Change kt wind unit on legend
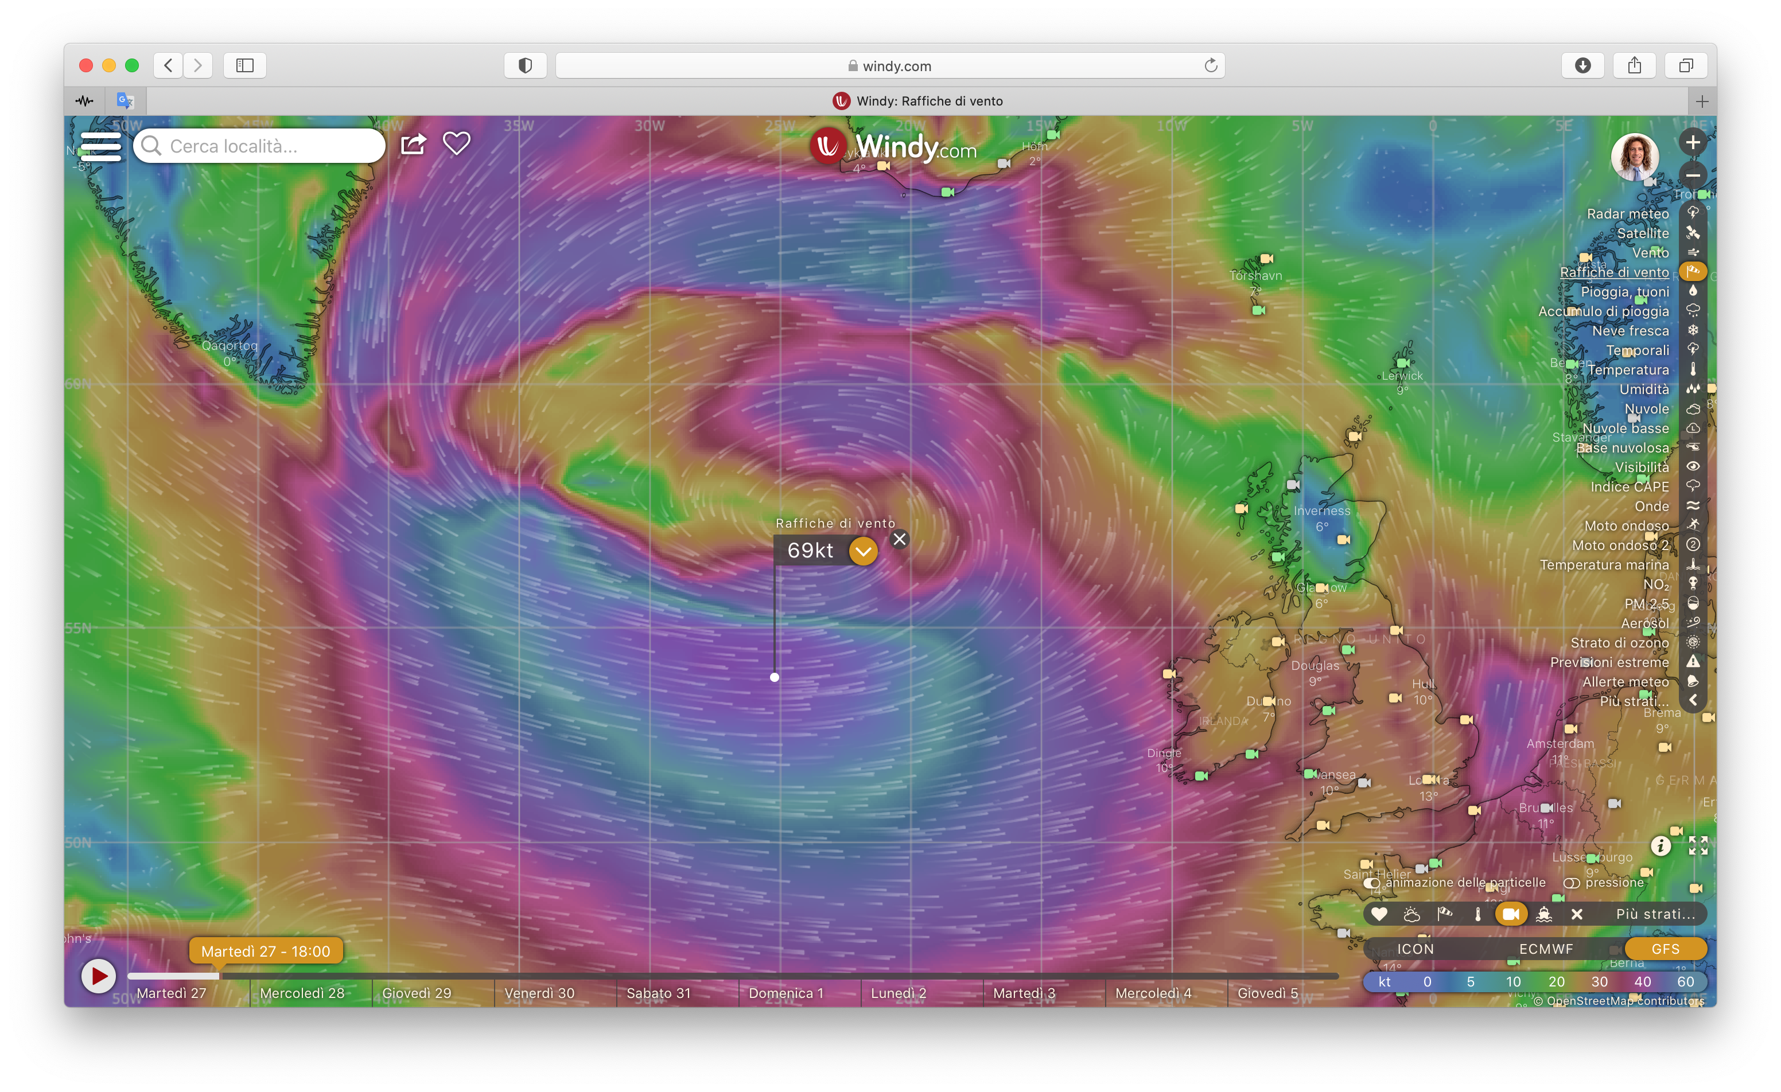 pyautogui.click(x=1384, y=981)
